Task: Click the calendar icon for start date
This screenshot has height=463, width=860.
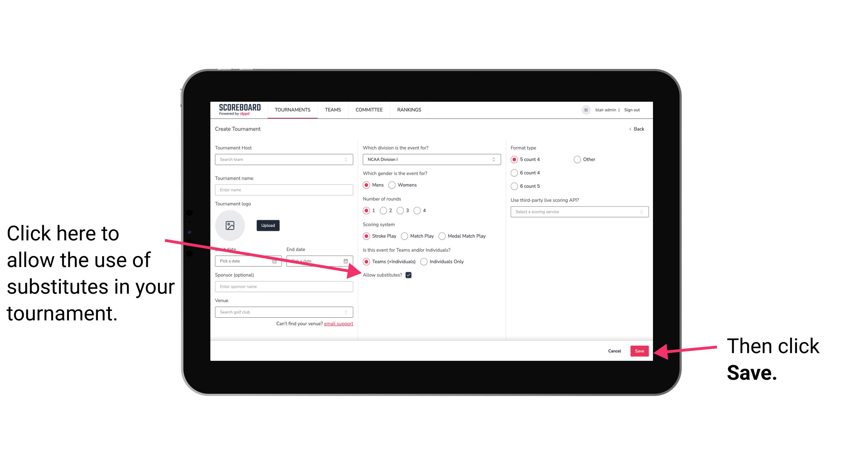Action: pyautogui.click(x=276, y=260)
